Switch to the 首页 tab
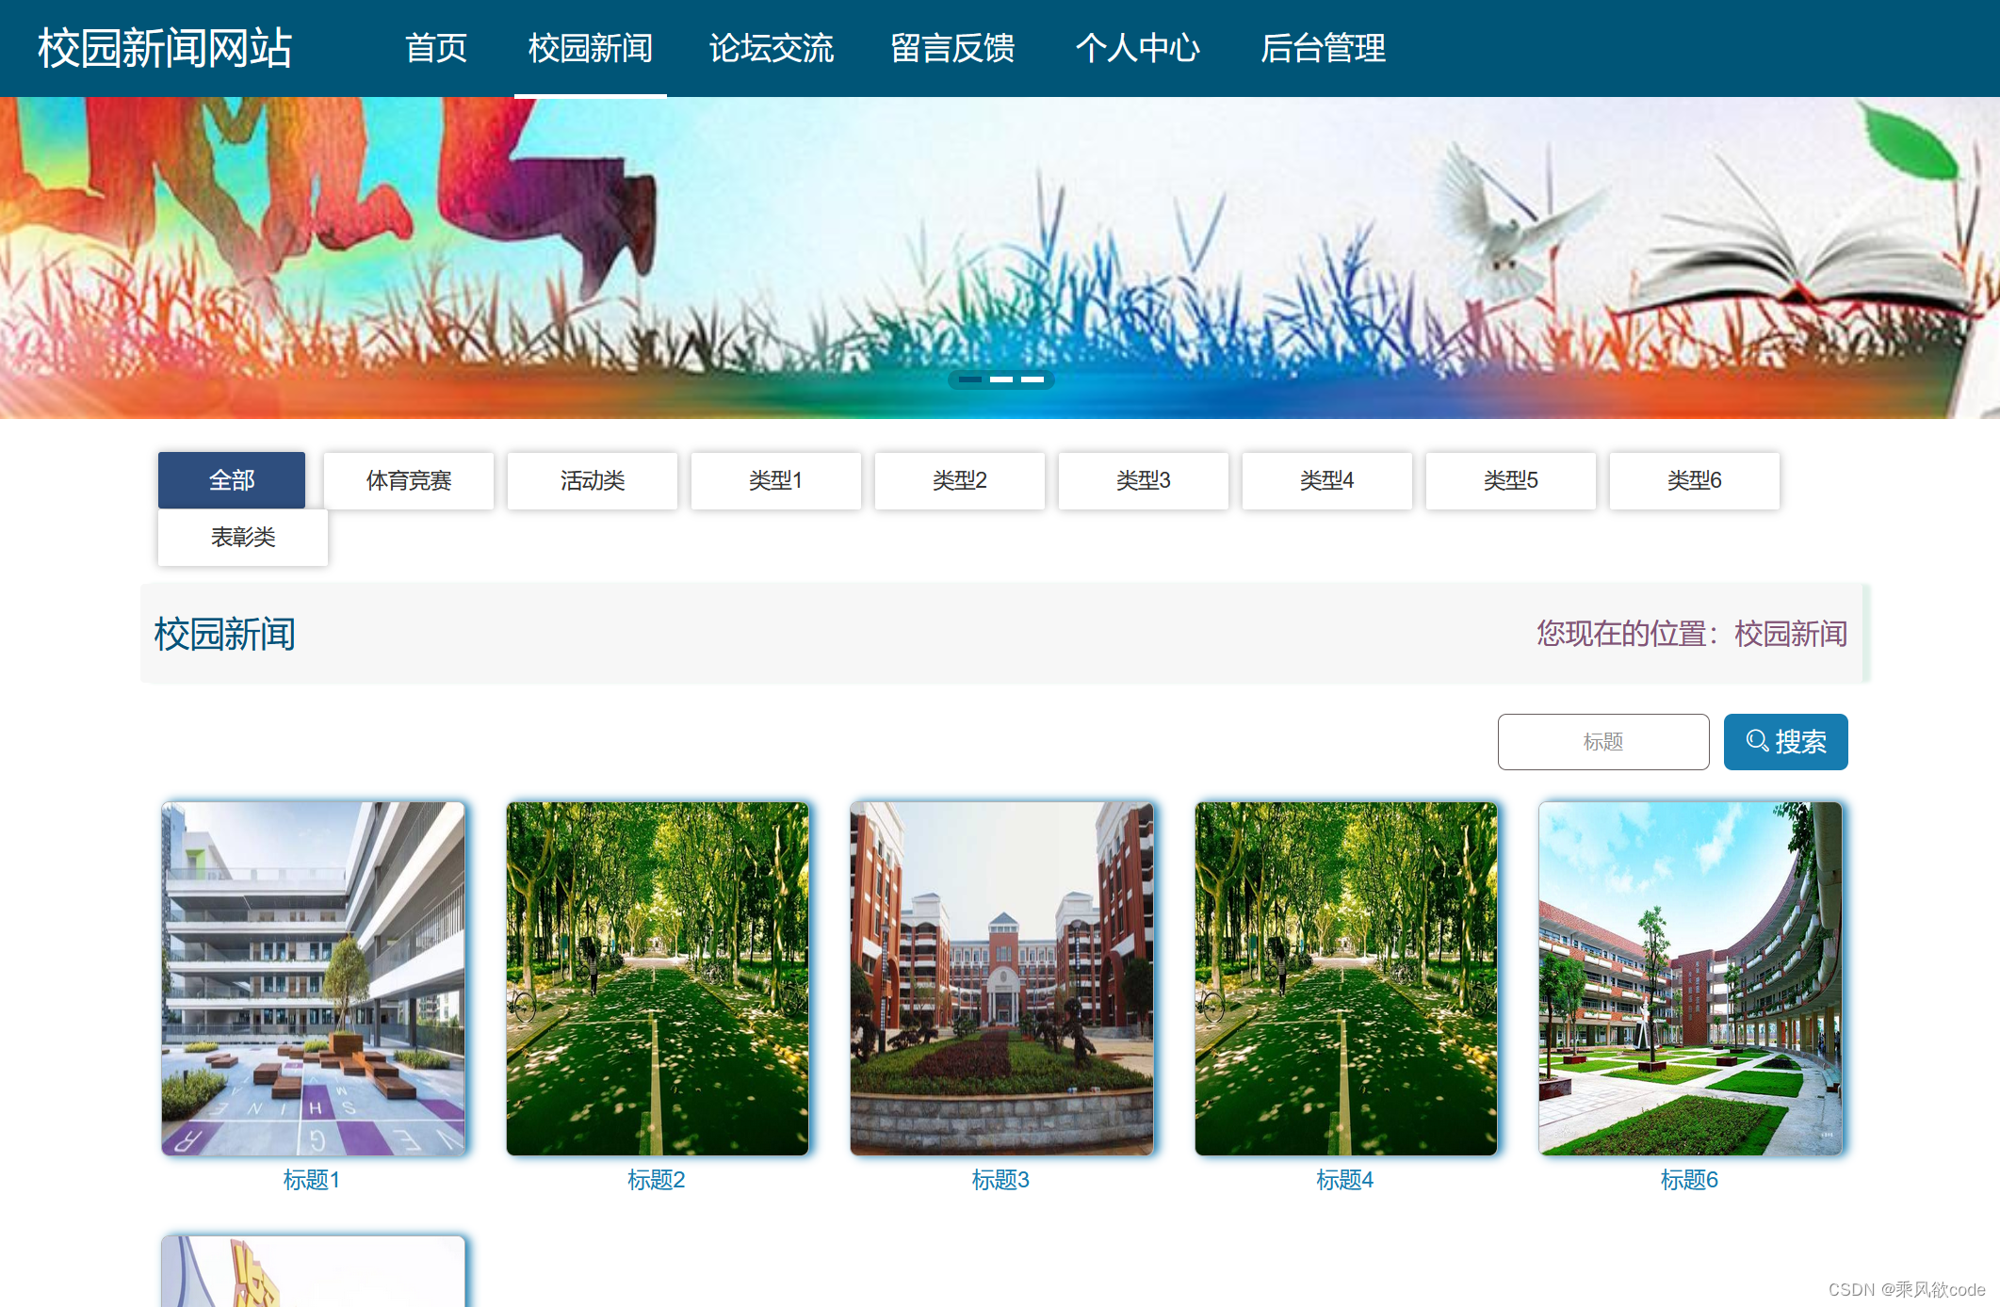 tap(436, 48)
